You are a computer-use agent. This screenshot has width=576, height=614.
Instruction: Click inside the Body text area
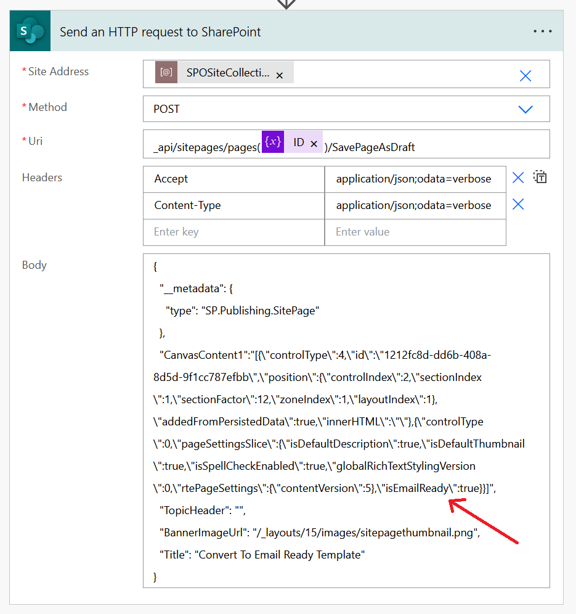click(345, 419)
